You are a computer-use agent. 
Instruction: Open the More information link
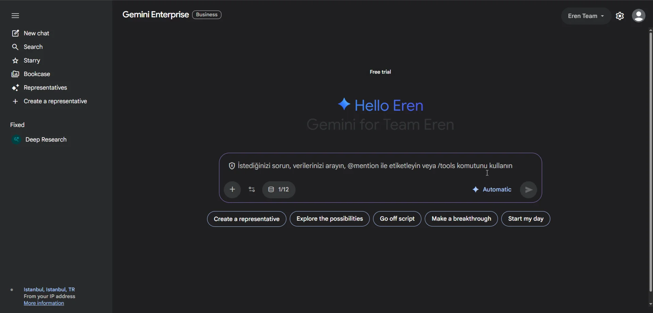click(x=44, y=303)
